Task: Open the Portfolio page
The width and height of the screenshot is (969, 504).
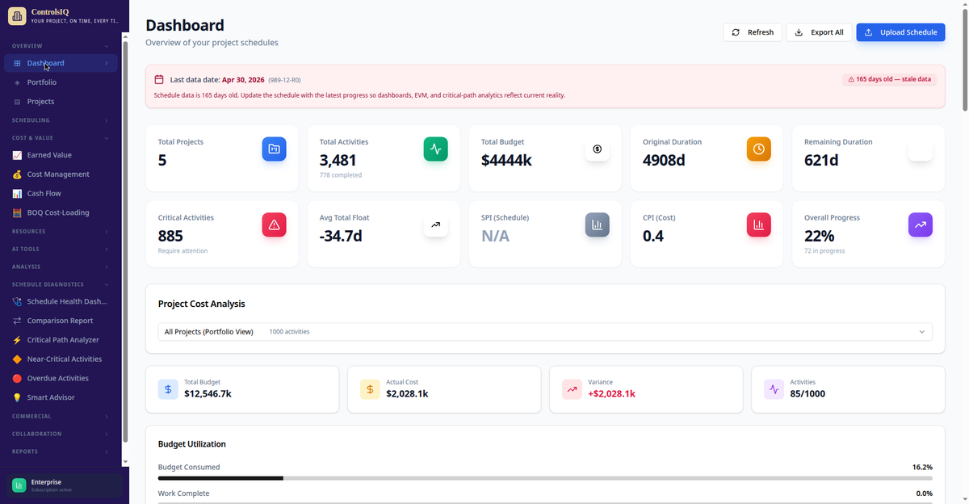Action: pyautogui.click(x=61, y=82)
